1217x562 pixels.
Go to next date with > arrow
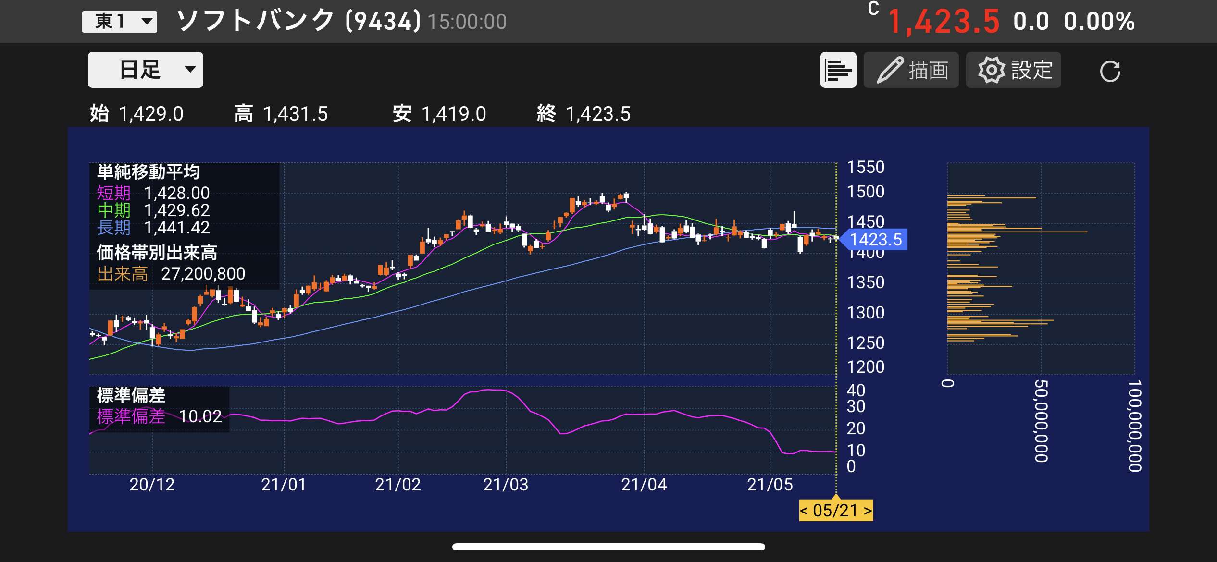(868, 511)
